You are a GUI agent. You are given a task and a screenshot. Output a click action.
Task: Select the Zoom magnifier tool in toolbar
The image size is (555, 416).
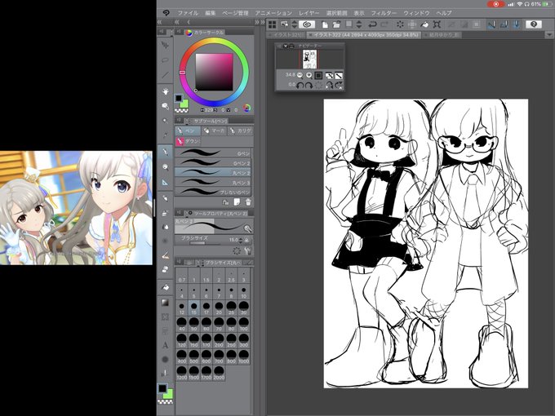165,106
